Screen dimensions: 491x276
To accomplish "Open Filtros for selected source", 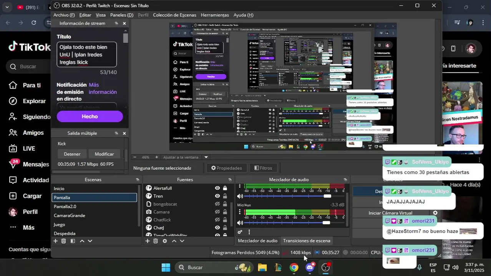I will click(263, 168).
